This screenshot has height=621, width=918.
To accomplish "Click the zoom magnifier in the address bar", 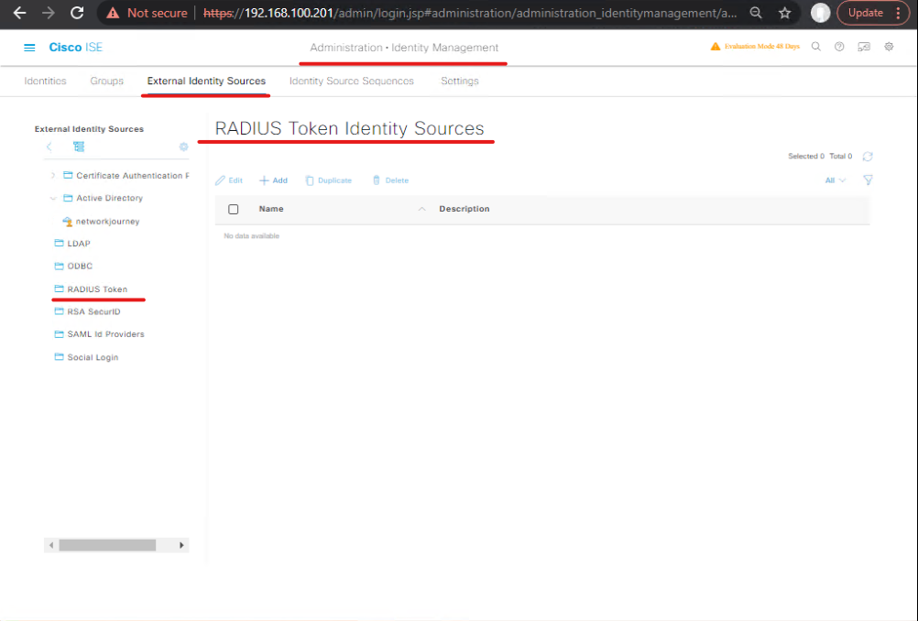I will pyautogui.click(x=756, y=13).
